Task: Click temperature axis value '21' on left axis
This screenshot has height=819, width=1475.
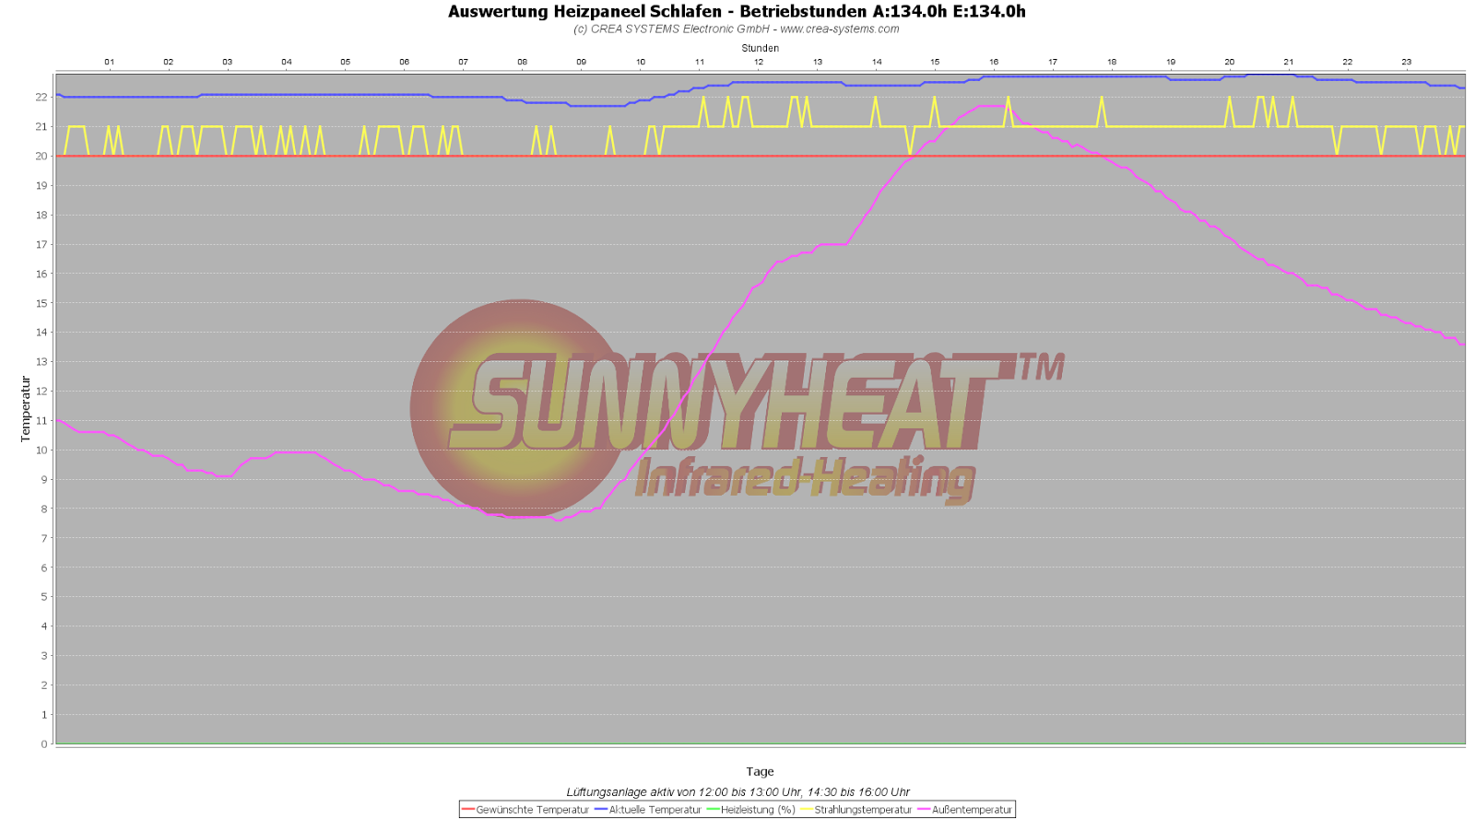Action: [41, 126]
